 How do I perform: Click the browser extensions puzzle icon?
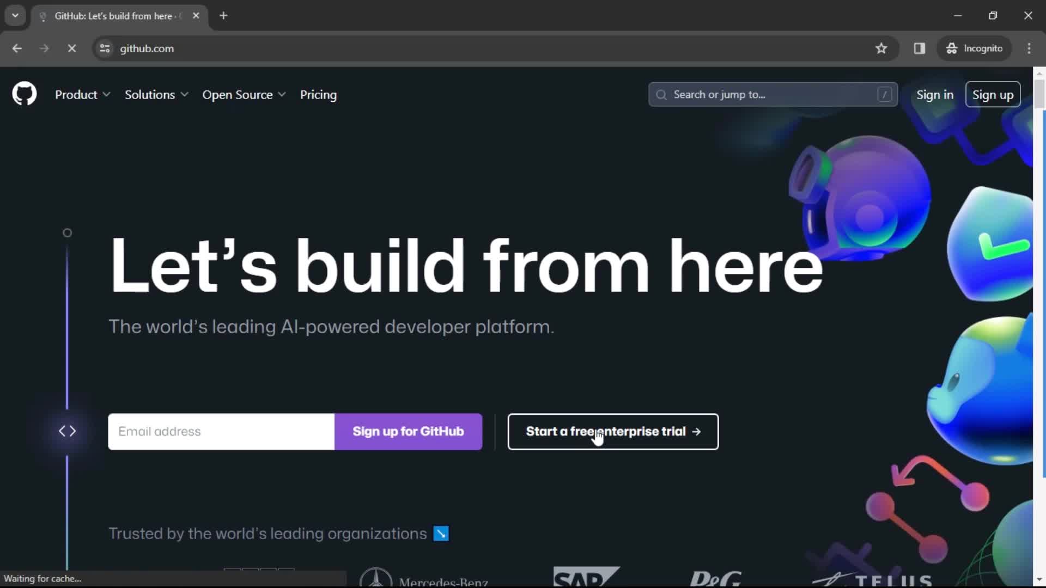920,48
